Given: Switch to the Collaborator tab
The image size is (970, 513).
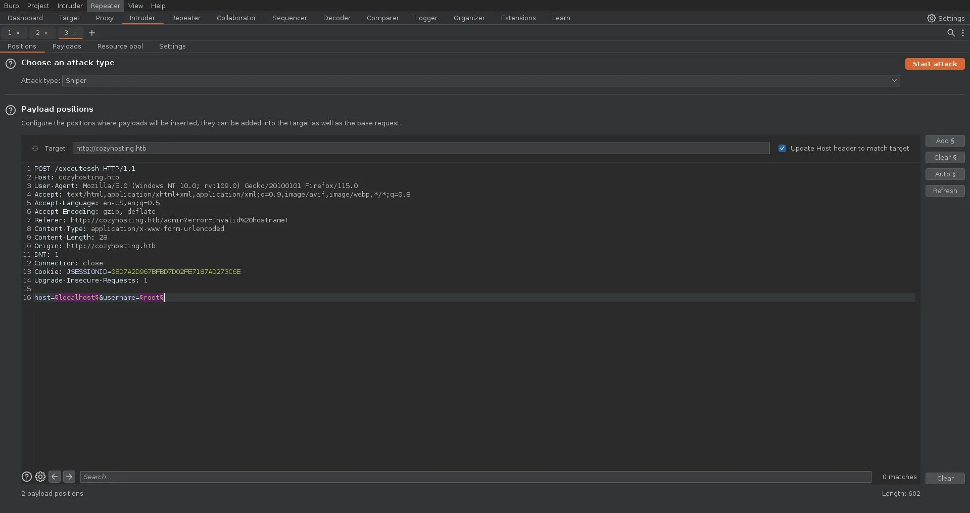Looking at the screenshot, I should pos(236,18).
